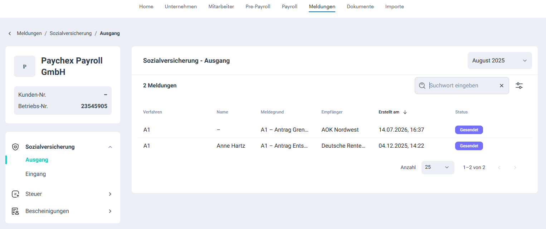Focus the Suchwort eingeben search field
Screen dimensions: 546x229
[x=462, y=86]
